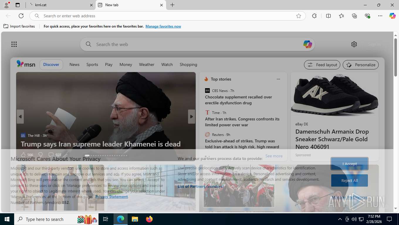Open the tab actions menu icon
Screen dimensions: 399x225
(18, 5)
